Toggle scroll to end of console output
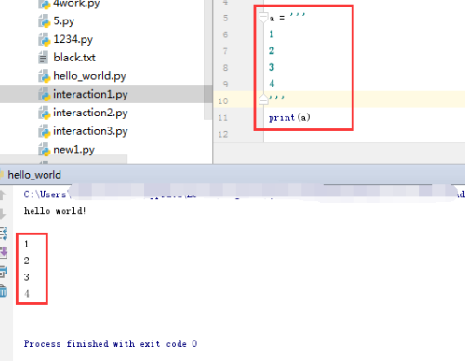This screenshot has width=465, height=361. click(x=4, y=252)
